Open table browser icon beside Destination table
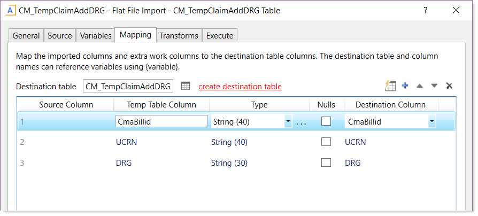 (x=186, y=86)
